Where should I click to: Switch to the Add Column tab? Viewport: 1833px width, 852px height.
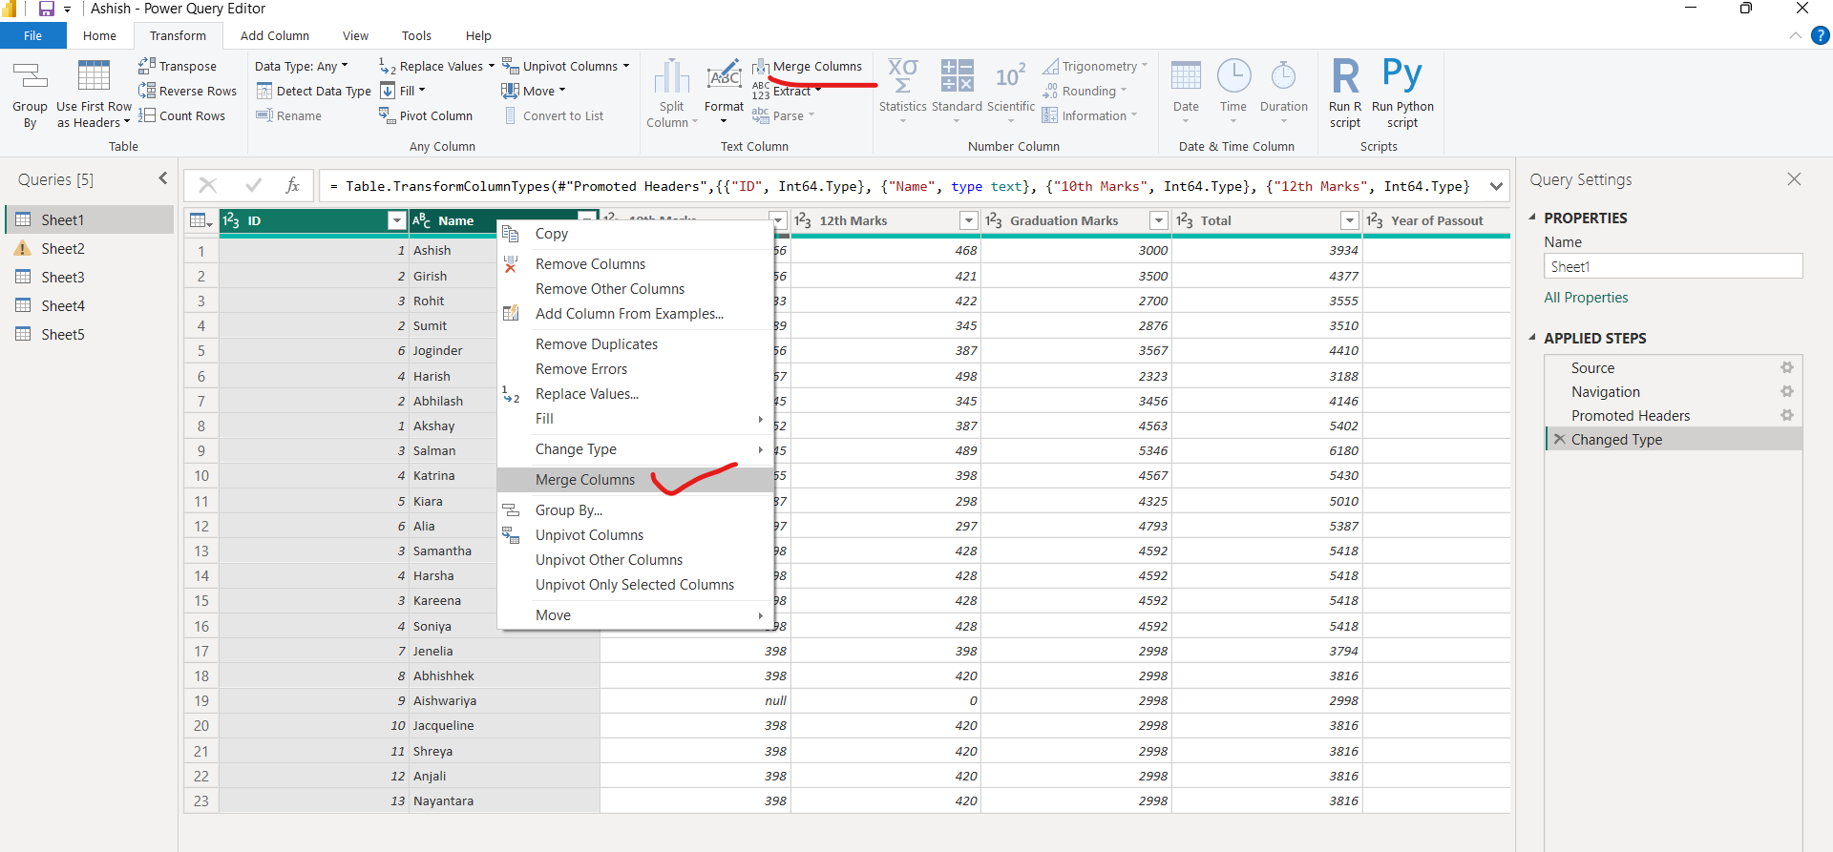click(274, 35)
